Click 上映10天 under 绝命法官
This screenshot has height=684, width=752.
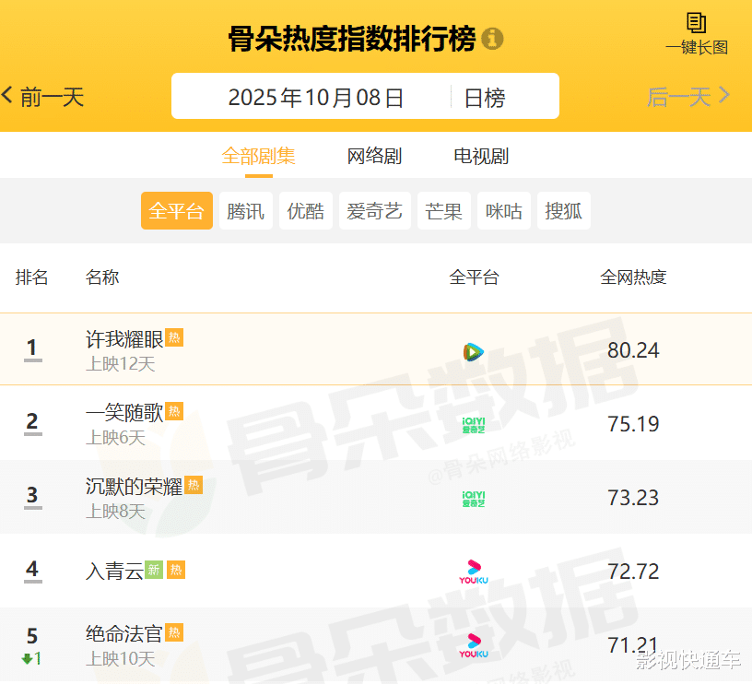121,658
